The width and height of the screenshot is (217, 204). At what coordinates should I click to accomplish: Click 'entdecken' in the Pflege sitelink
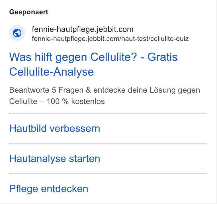tap(64, 189)
